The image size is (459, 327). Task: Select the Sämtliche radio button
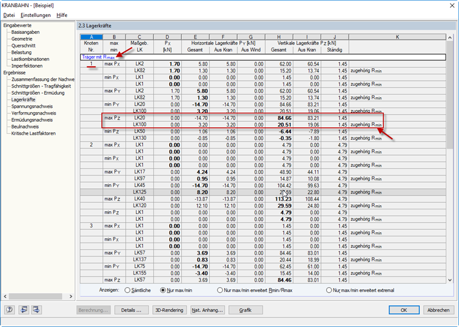tap(127, 290)
